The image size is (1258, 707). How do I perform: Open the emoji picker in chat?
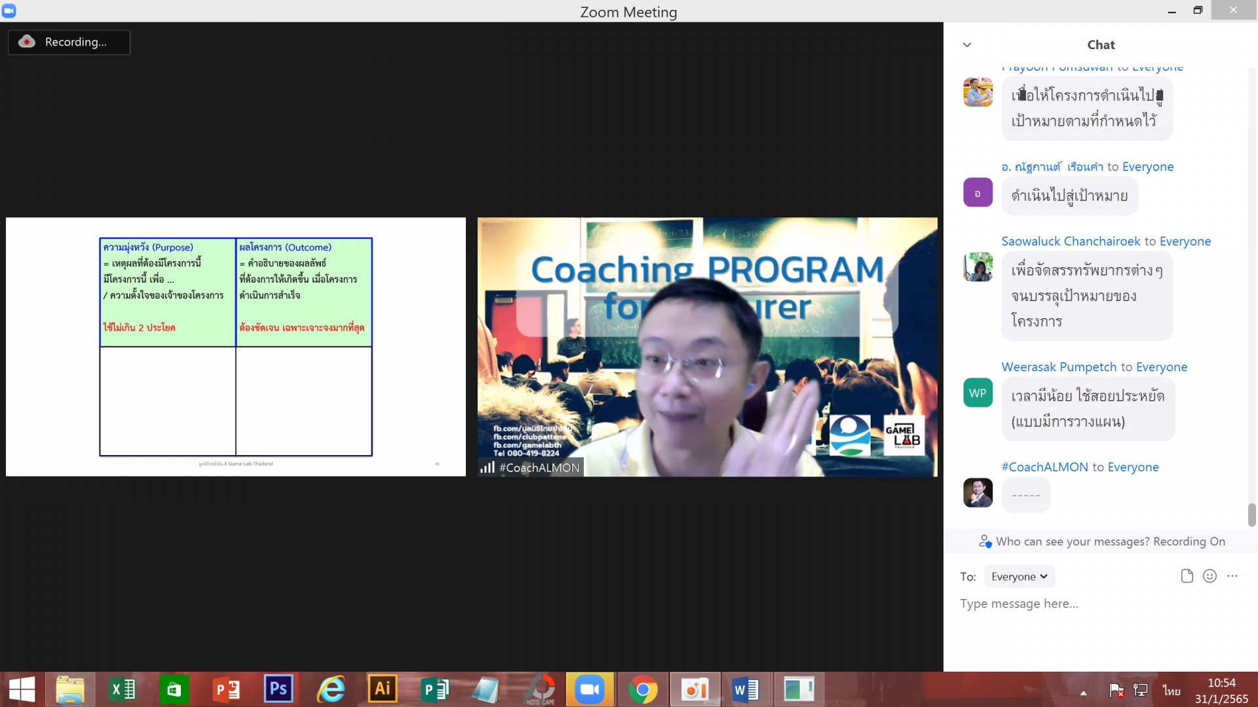click(x=1210, y=576)
